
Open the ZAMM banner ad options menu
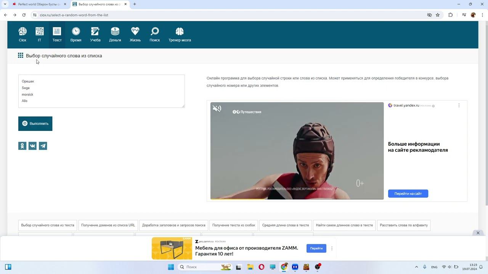[332, 249]
